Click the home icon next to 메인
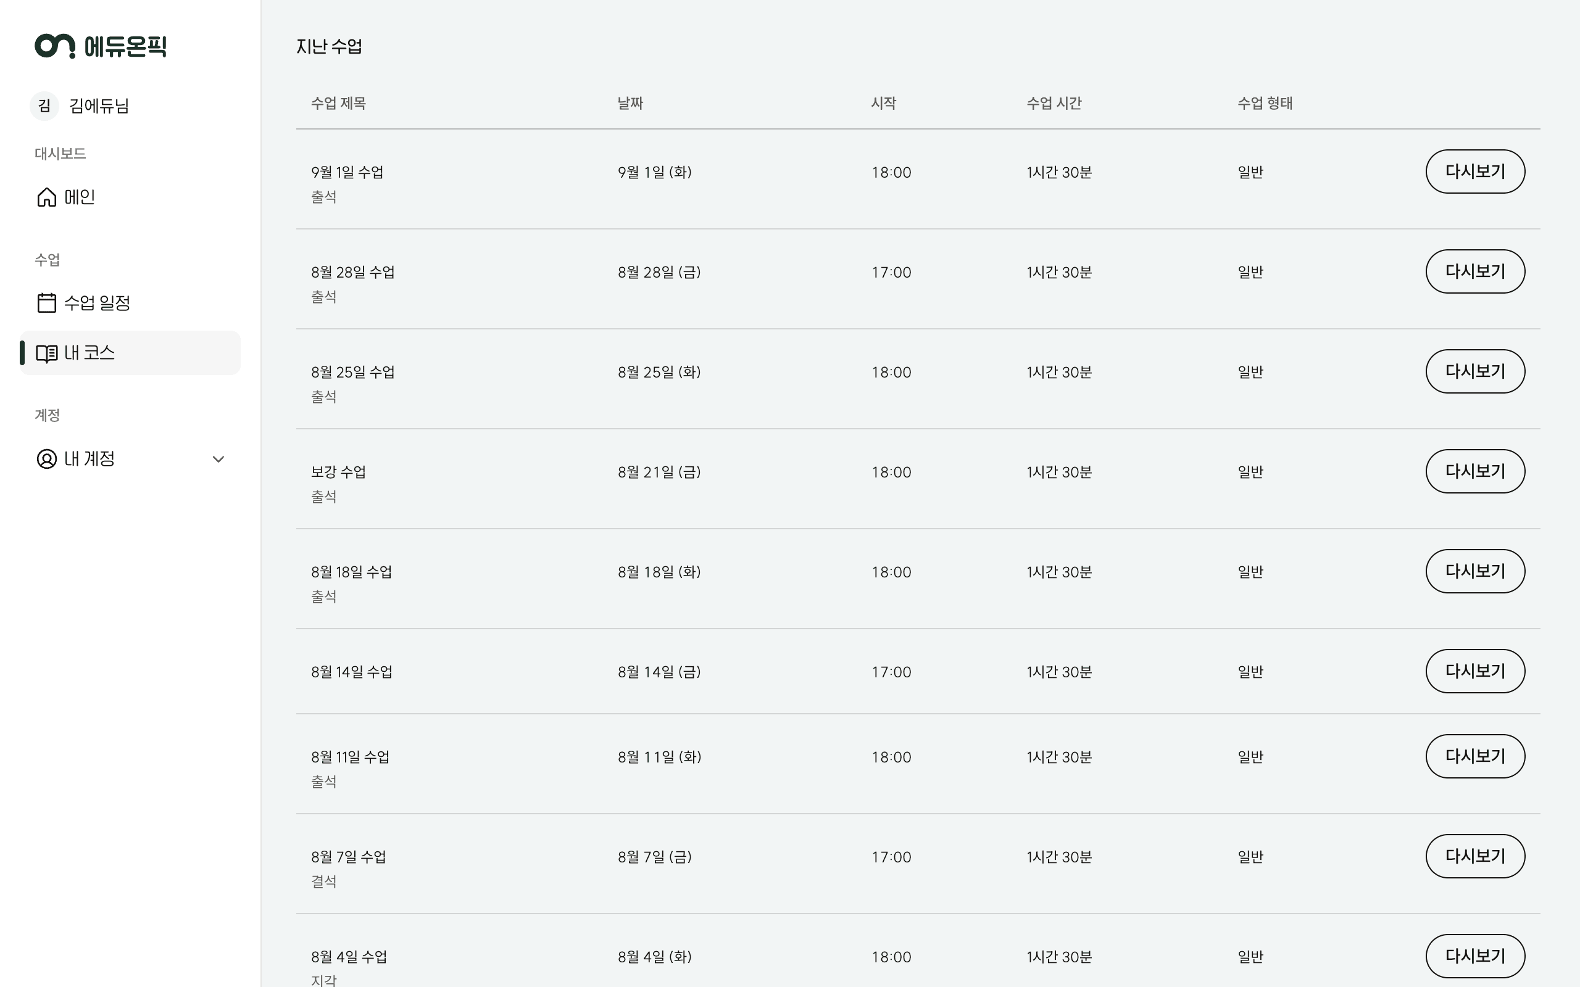The image size is (1580, 987). (x=46, y=197)
